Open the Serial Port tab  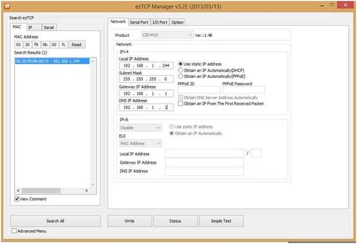(139, 22)
